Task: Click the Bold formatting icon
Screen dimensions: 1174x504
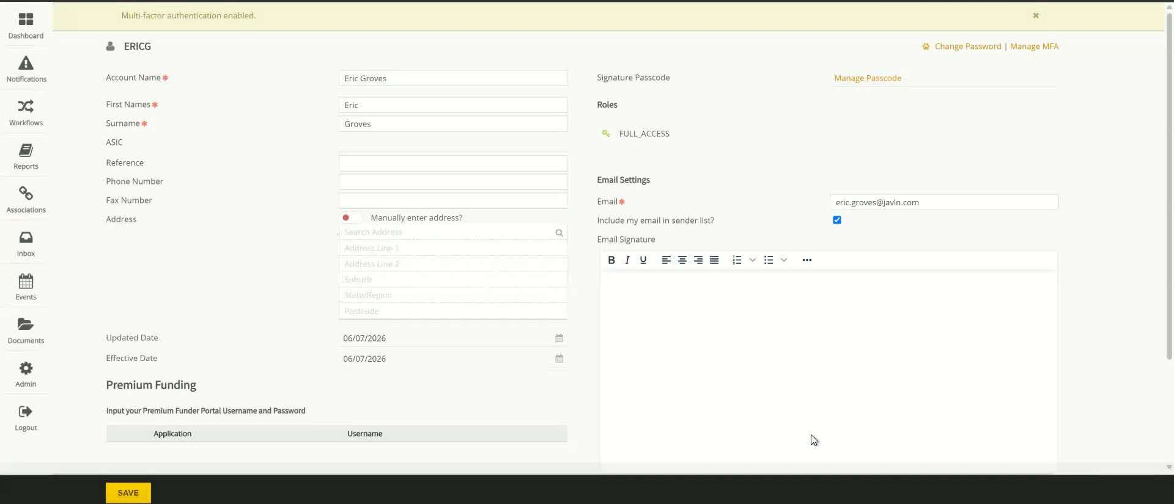Action: coord(611,260)
